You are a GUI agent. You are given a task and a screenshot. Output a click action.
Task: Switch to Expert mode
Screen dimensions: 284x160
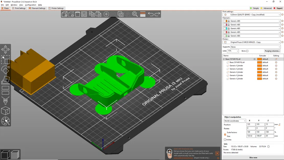point(278,8)
